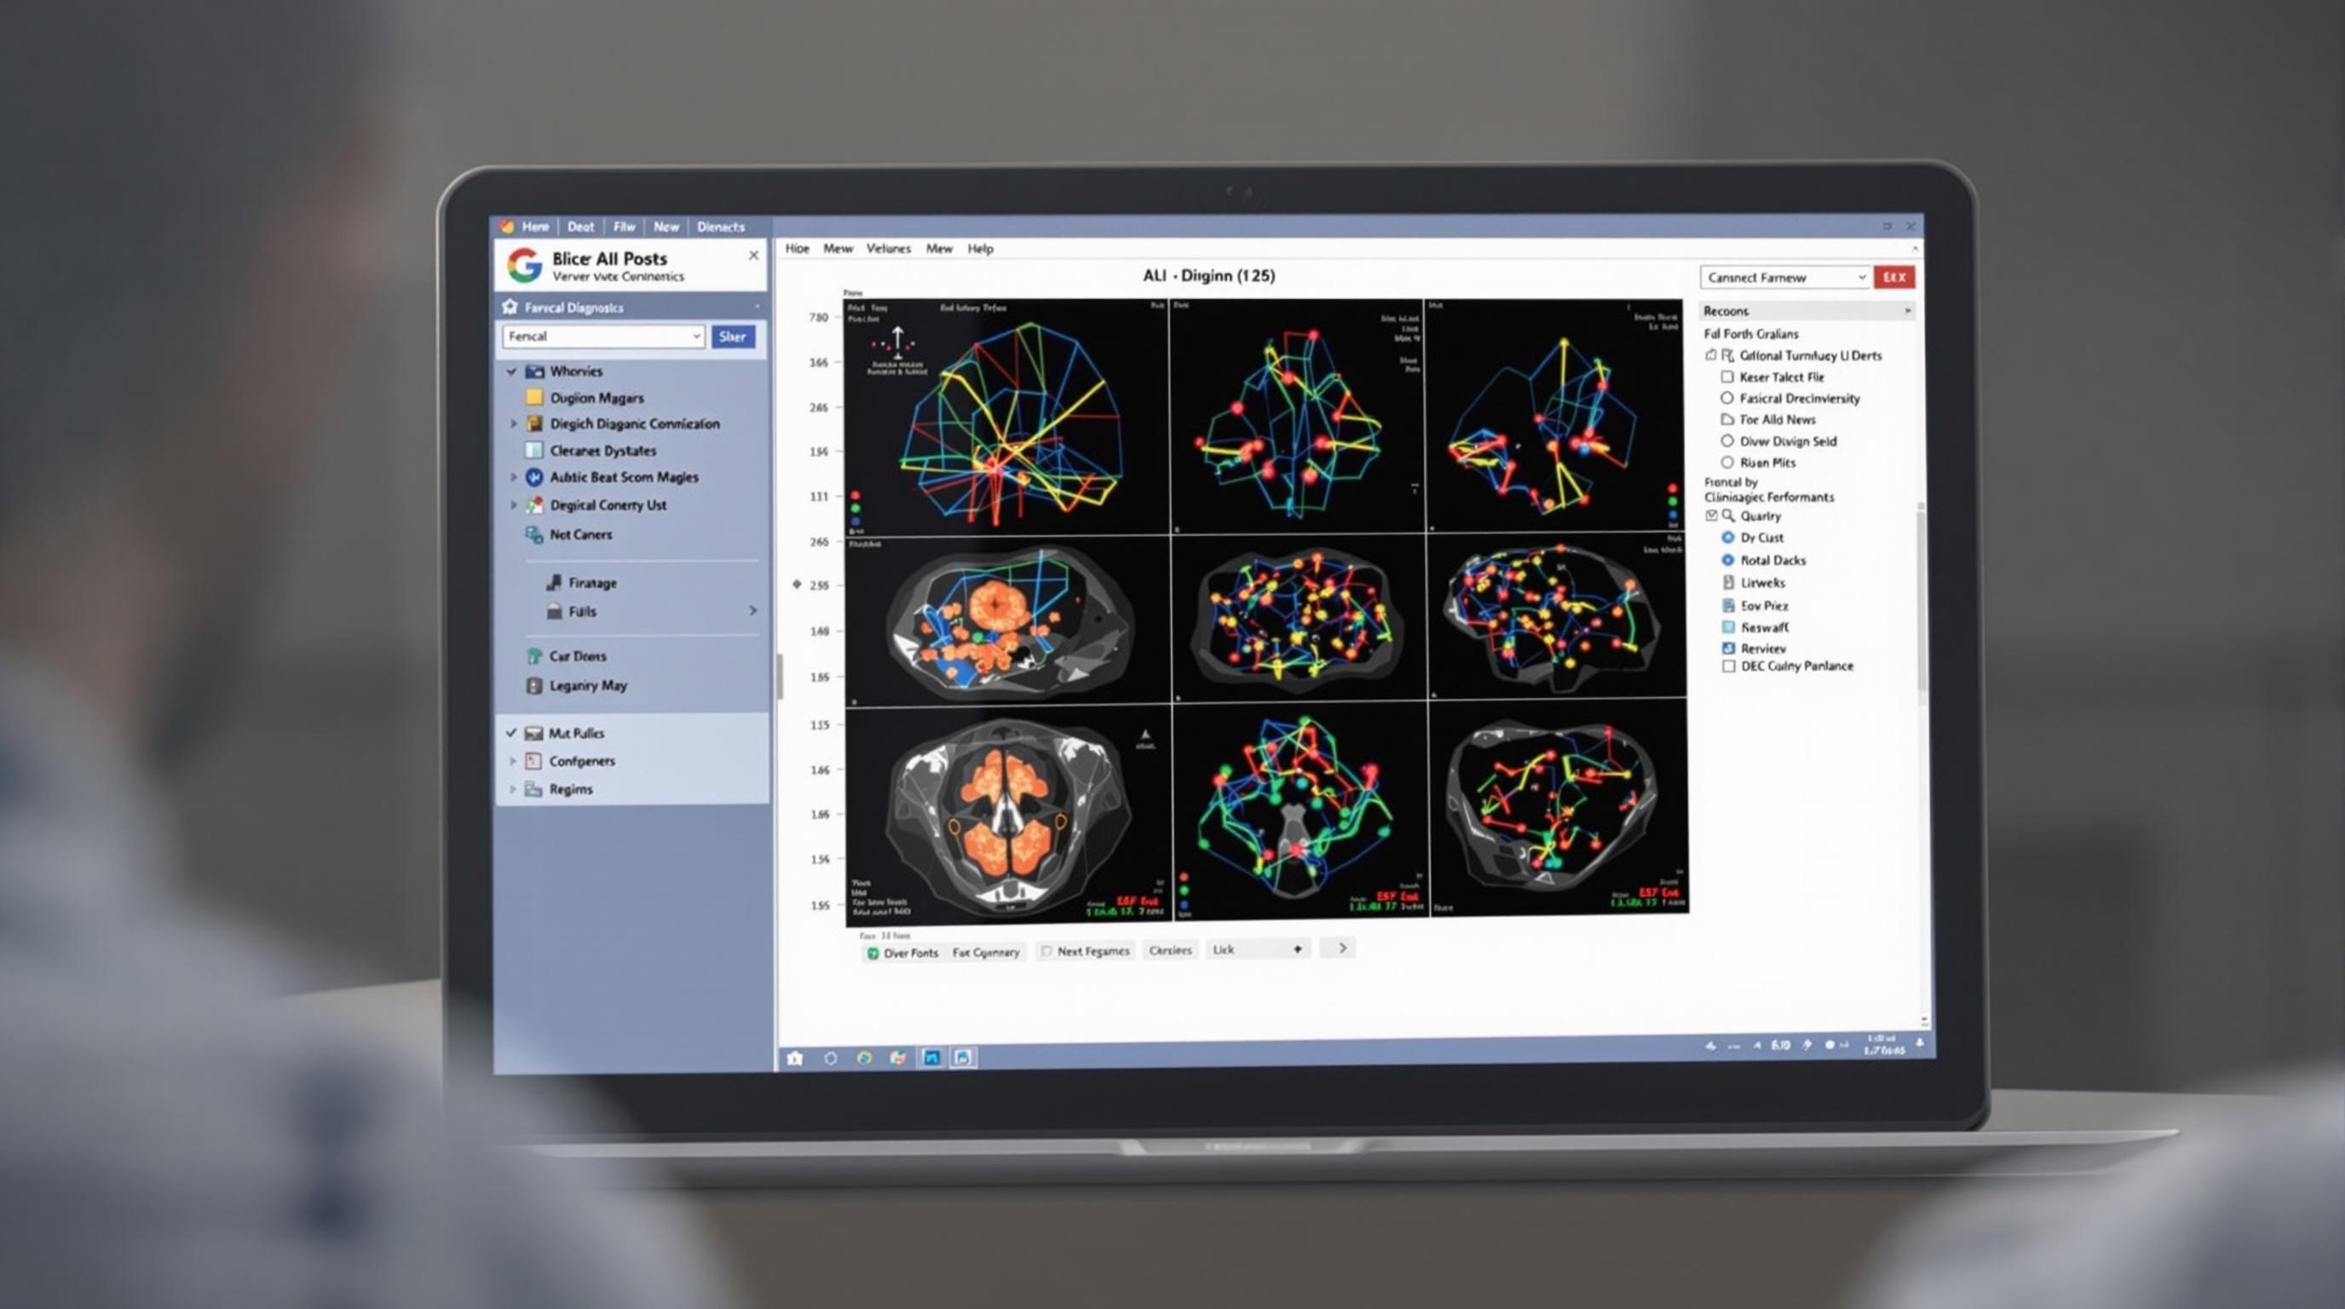
Task: Click the Sov Piez save icon
Action: click(x=1728, y=605)
